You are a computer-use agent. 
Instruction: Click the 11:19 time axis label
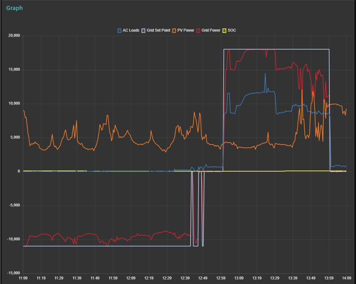click(x=41, y=278)
